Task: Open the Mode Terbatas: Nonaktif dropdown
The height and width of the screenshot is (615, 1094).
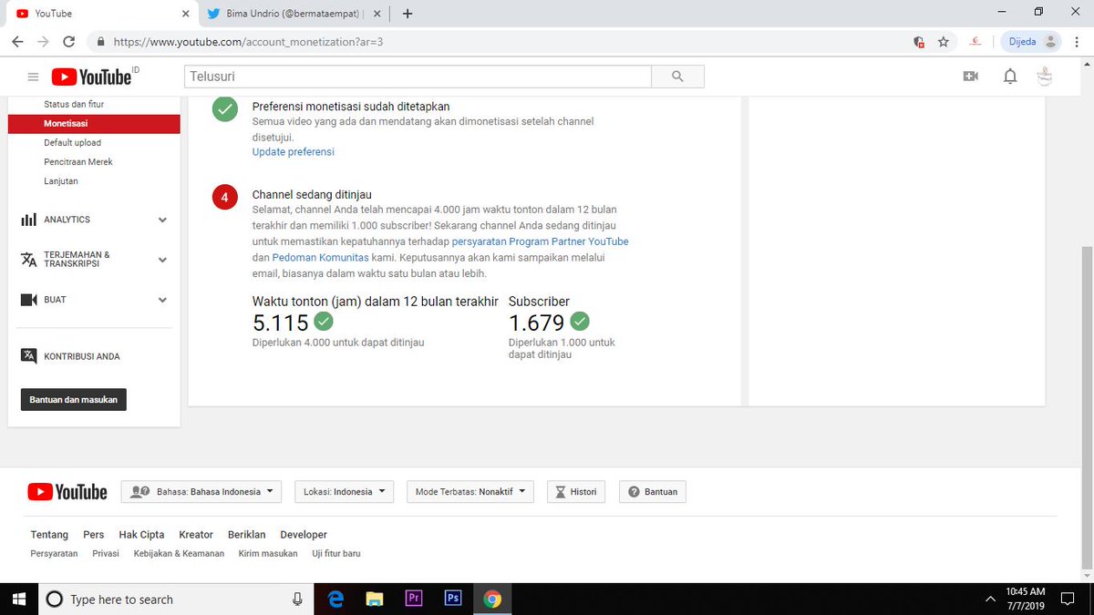Action: [470, 492]
